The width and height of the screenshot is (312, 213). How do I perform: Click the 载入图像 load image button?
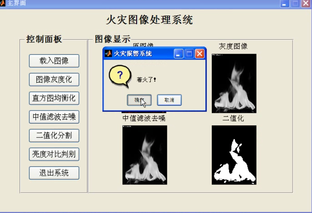[x=54, y=61]
